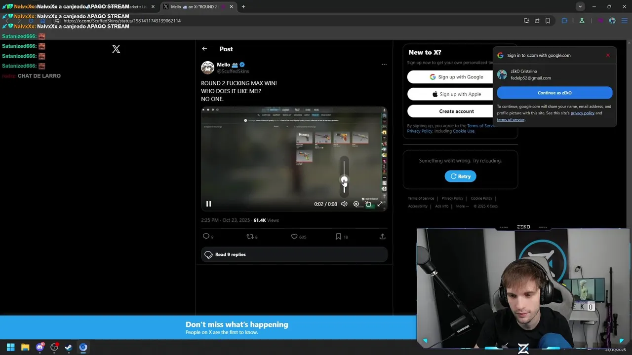Open the post's three-dot more menu
The width and height of the screenshot is (632, 355).
pos(384,65)
